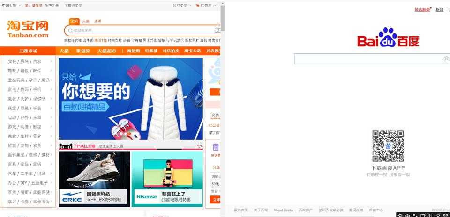Viewport: 450px width, 217px height.
Task: Expand chevron beside 家电 / 数码 / 手机
Action: click(51, 89)
